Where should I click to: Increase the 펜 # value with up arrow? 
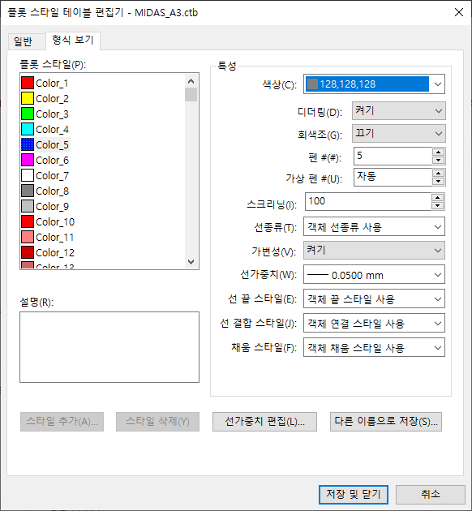point(438,152)
